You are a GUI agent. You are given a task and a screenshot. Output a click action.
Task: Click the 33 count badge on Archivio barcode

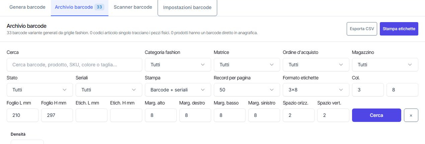point(99,7)
